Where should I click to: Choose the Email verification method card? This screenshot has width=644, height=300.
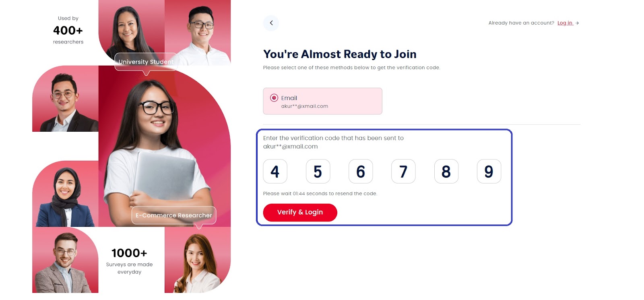click(322, 101)
